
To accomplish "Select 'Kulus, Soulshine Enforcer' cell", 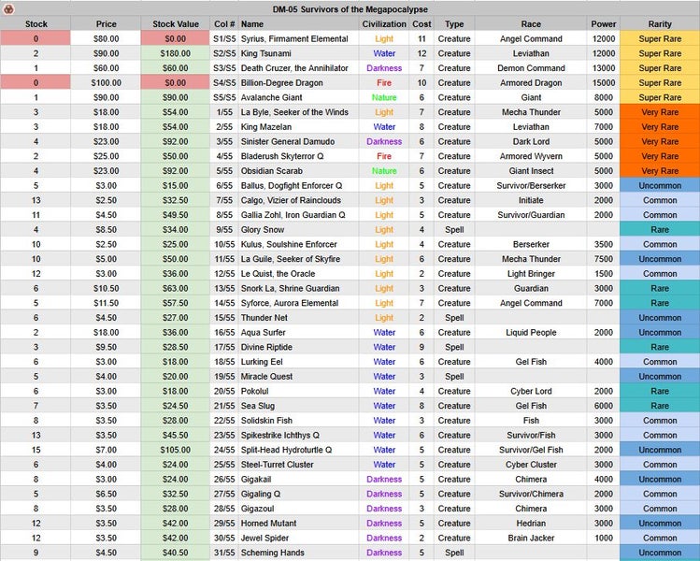I will (299, 244).
